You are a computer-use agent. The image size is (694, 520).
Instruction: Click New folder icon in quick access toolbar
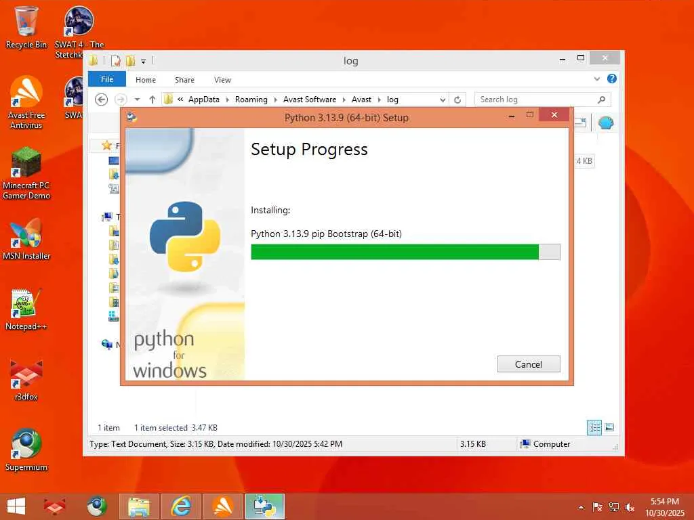pyautogui.click(x=131, y=60)
